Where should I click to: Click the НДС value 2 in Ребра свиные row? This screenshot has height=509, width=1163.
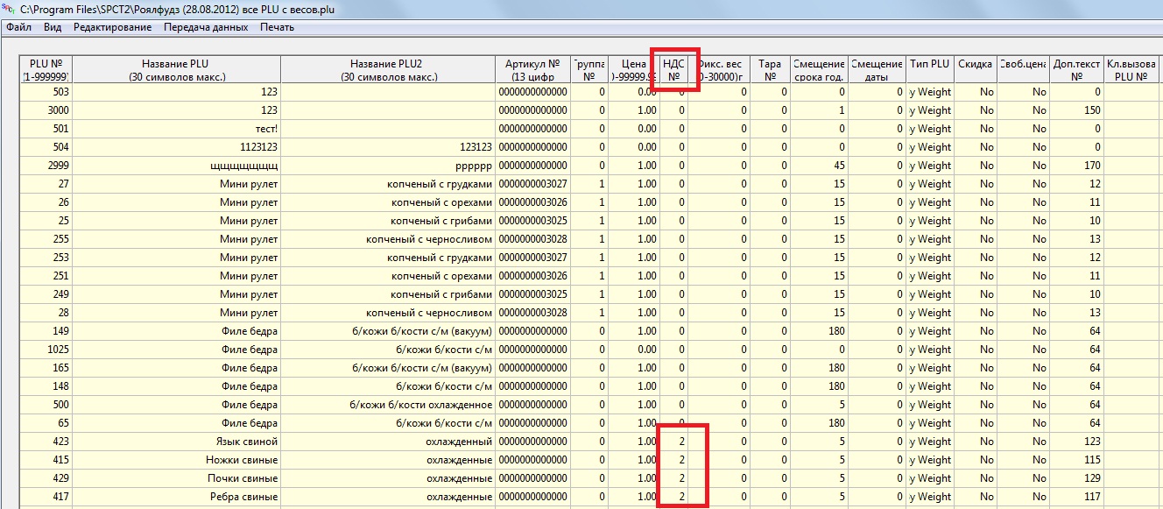tap(673, 497)
